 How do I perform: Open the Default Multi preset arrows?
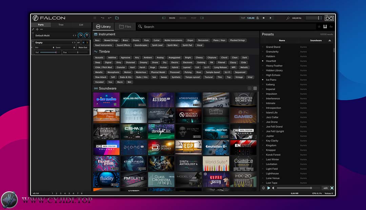pyautogui.click(x=75, y=36)
